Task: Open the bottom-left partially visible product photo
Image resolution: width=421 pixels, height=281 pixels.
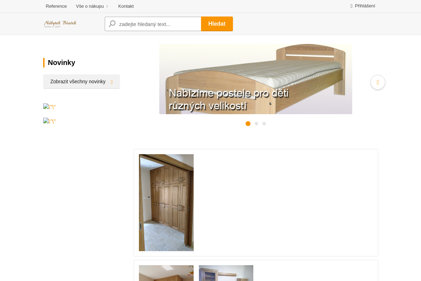Action: pos(166,273)
